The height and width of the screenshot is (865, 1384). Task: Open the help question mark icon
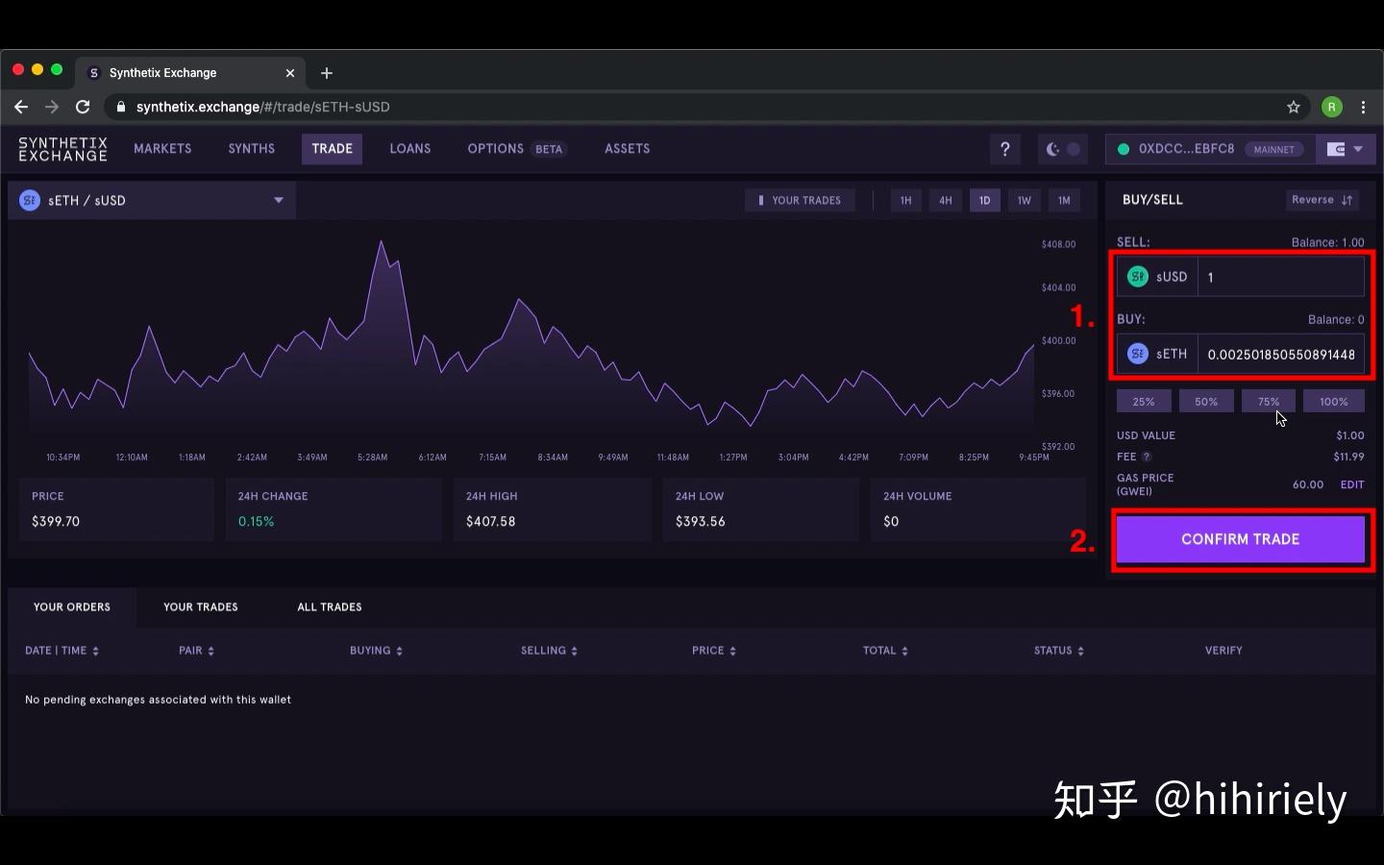coord(1005,149)
